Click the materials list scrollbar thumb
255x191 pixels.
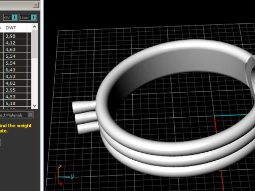(x=35, y=44)
